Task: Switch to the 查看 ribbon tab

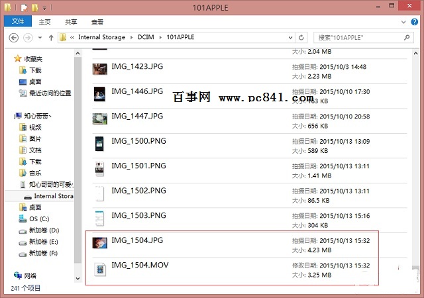Action: [x=97, y=22]
